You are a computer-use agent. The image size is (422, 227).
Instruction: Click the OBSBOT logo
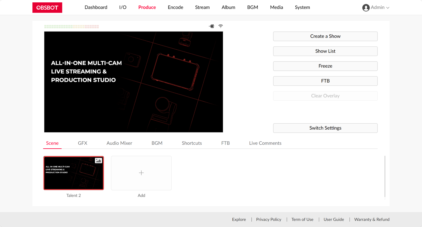[47, 8]
